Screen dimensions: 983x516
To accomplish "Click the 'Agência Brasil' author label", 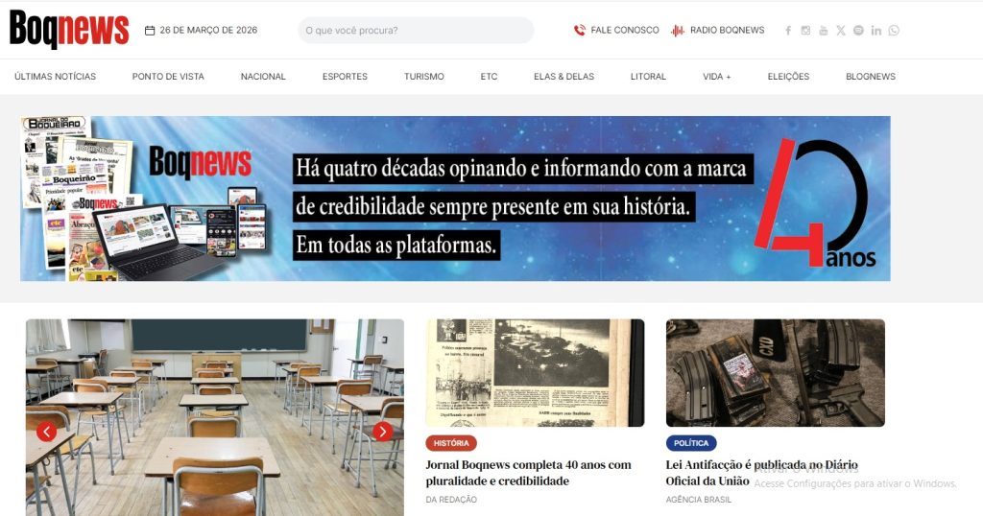I will (x=699, y=500).
